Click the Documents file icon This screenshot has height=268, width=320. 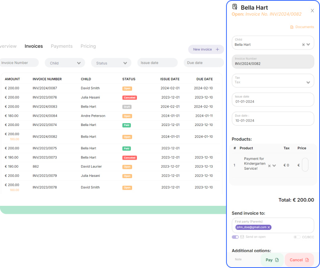[292, 27]
